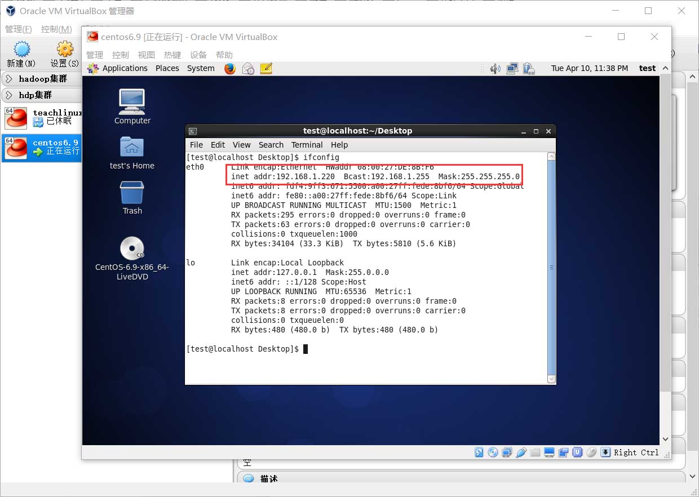Open the network connection panel icon

pos(512,68)
